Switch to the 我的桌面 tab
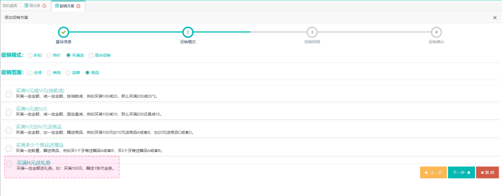This screenshot has height=196, width=502. pos(10,6)
